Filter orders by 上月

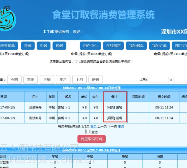click(79, 79)
